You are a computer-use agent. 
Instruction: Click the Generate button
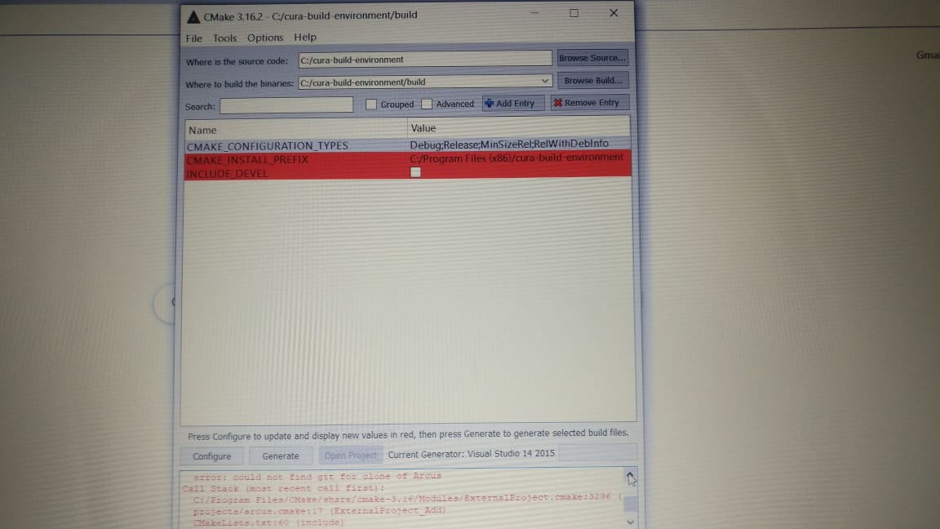(281, 456)
